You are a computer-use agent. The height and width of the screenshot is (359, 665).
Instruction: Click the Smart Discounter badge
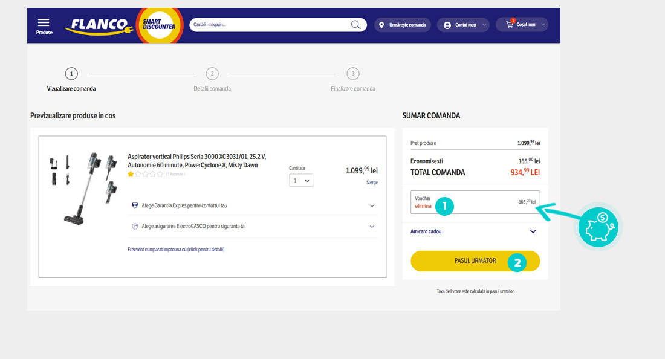[x=159, y=25]
